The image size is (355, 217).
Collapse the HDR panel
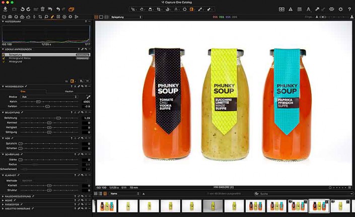pos(3,138)
